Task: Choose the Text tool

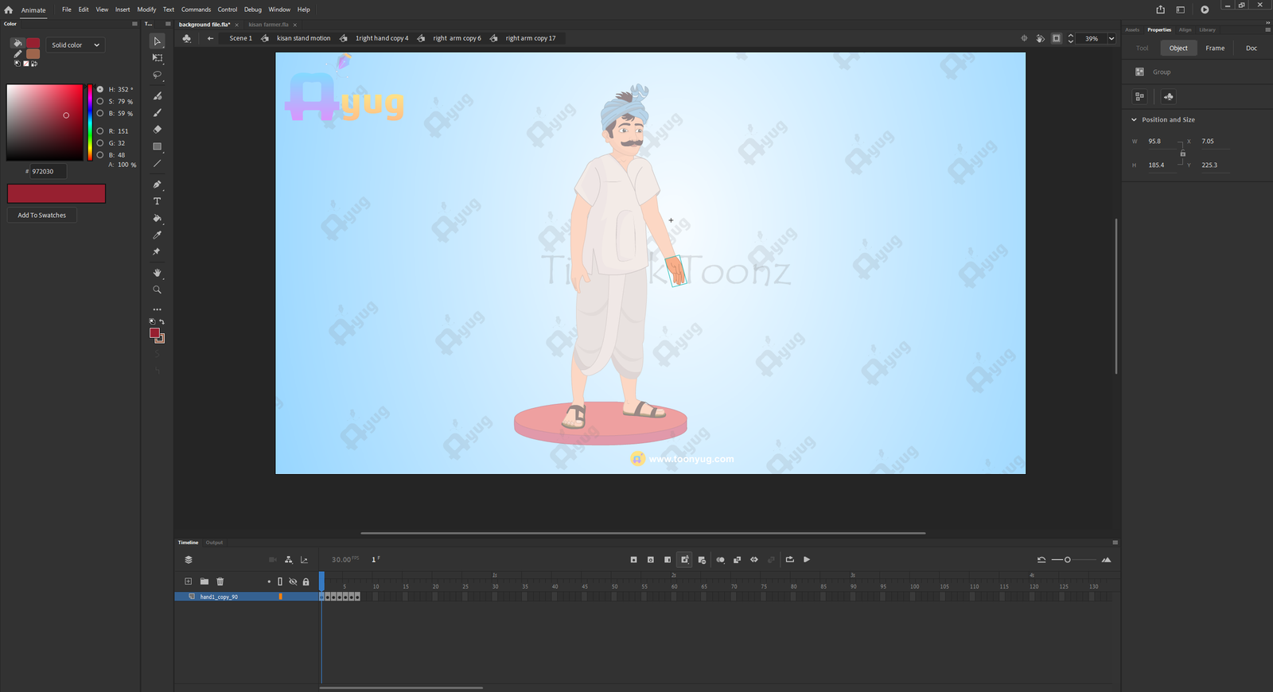Action: click(x=157, y=201)
